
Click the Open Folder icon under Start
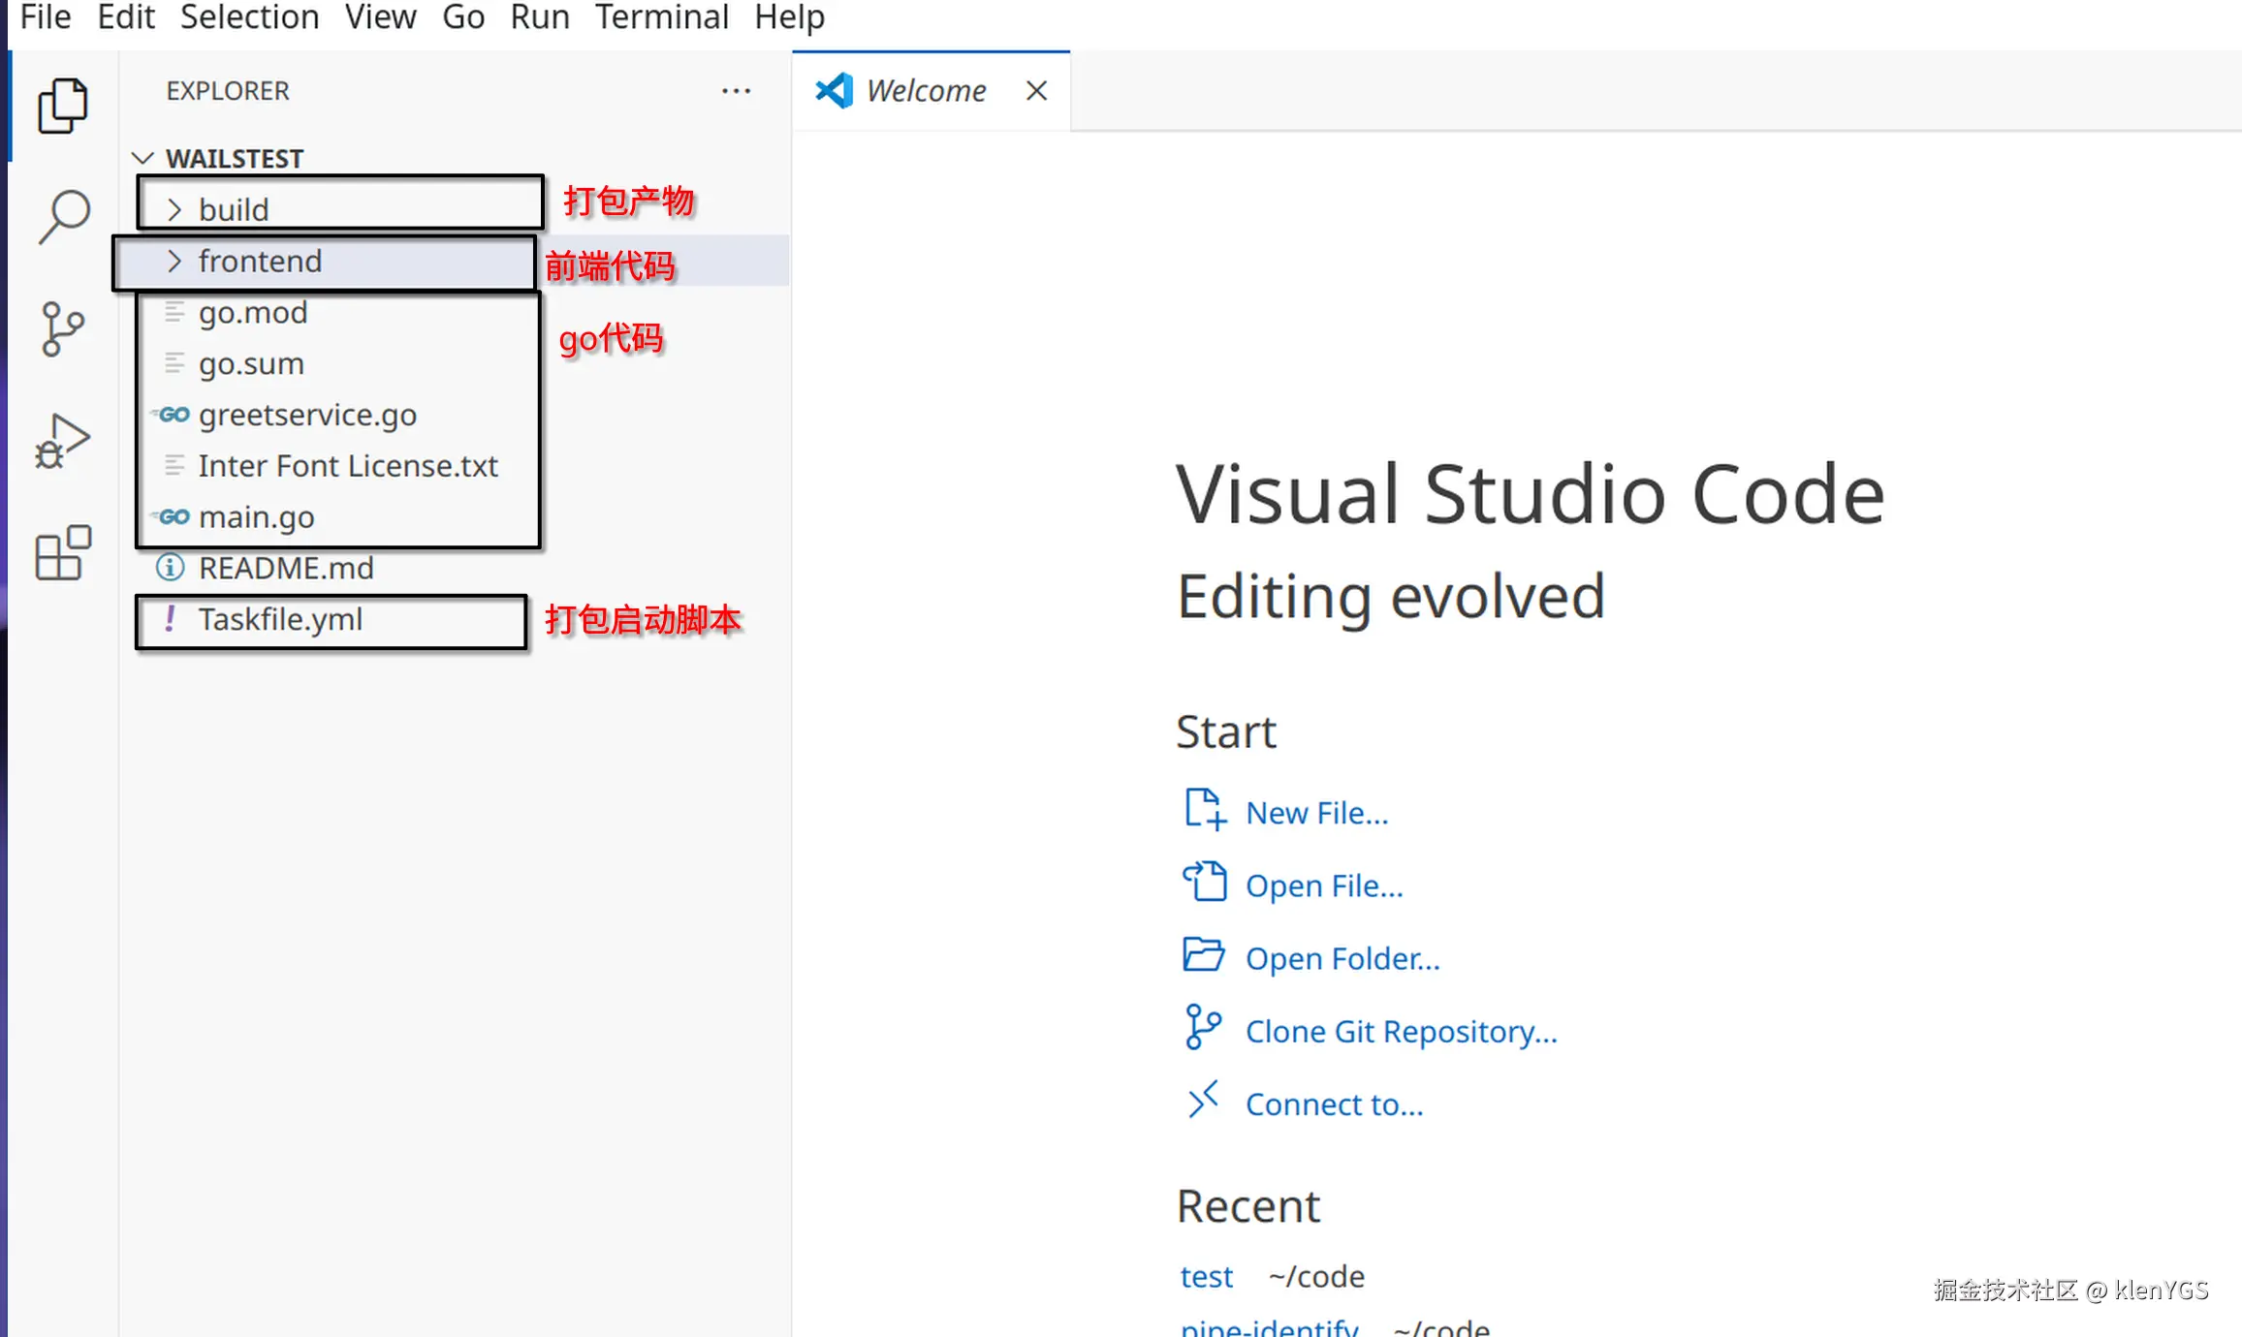(1203, 956)
